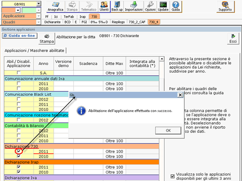Screen dimensions: 242x181
Task: Expand the green dropdown field arrow
Action: [x=38, y=10]
